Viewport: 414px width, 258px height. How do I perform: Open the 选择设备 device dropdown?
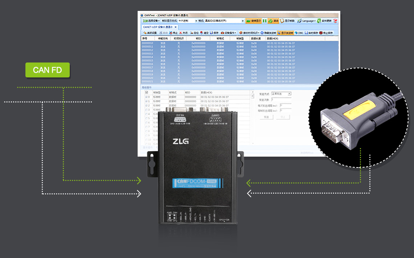pyautogui.click(x=151, y=21)
